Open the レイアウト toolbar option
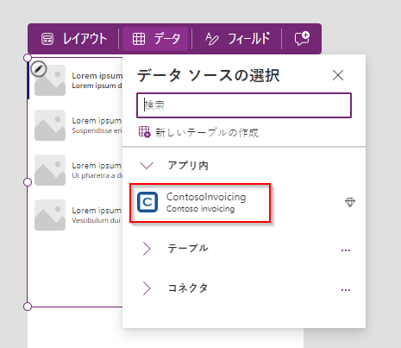 coord(73,39)
